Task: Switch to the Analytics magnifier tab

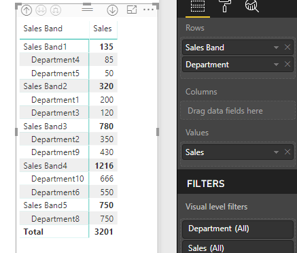Action: point(252,6)
